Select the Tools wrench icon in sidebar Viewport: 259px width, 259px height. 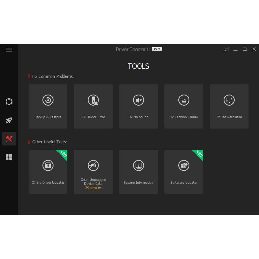9,139
